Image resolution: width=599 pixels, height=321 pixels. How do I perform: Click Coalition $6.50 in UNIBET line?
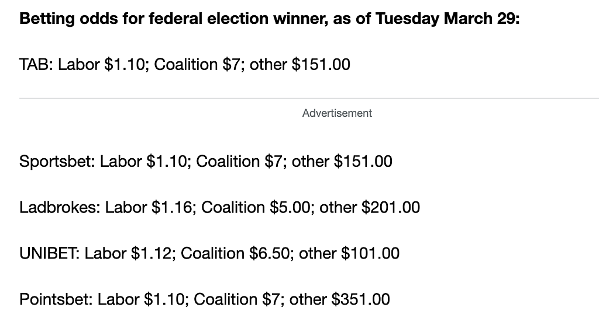click(x=235, y=253)
